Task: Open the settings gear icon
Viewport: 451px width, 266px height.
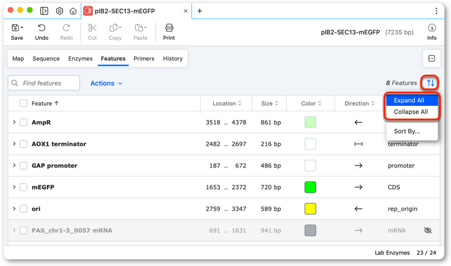Action: click(59, 11)
